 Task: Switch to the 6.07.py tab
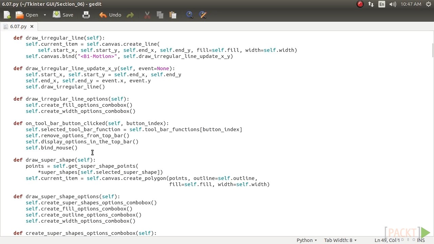coord(18,26)
